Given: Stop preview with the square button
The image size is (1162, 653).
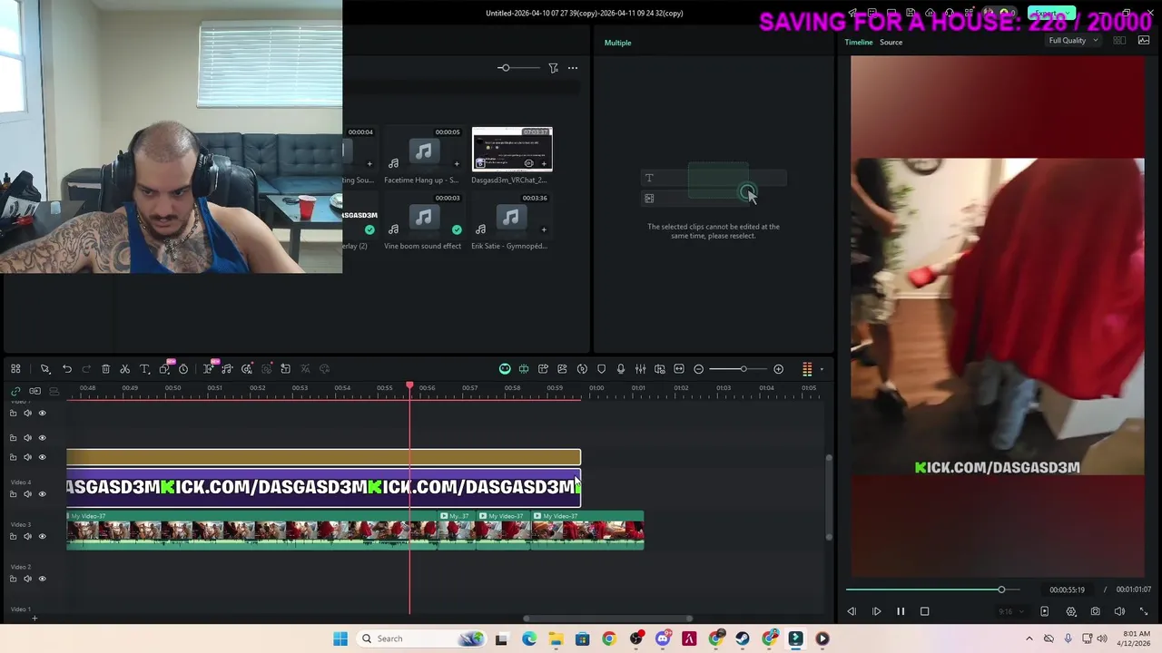Looking at the screenshot, I should click(x=925, y=611).
